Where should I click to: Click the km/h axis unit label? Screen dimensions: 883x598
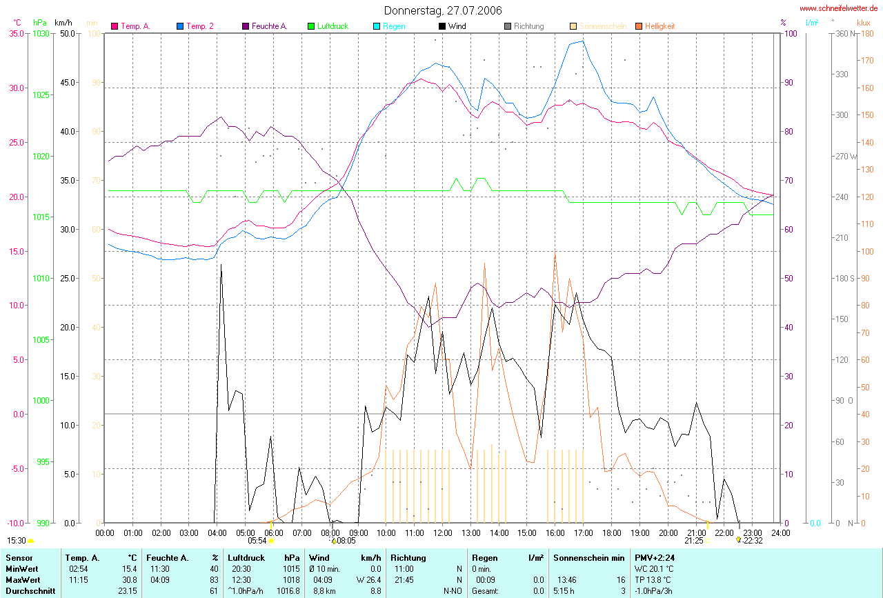(x=65, y=23)
